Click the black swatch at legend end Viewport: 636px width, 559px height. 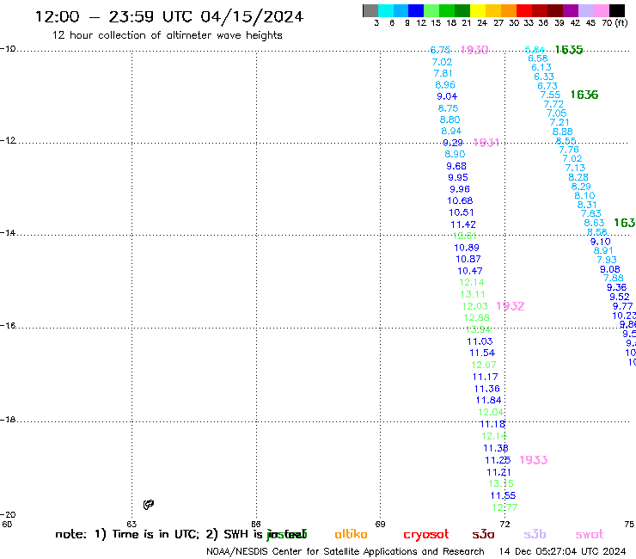tap(617, 10)
